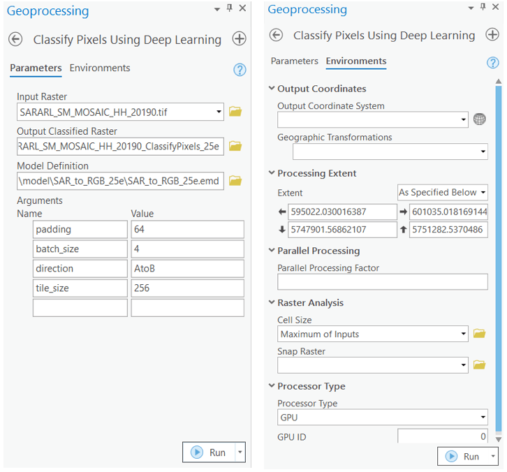Browse for Cell Size raster folder
The width and height of the screenshot is (507, 472).
tap(479, 334)
